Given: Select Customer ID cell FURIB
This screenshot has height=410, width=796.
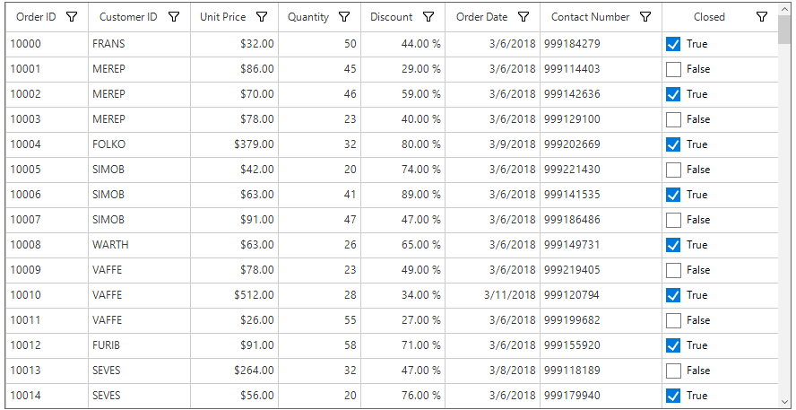Looking at the screenshot, I should (139, 346).
